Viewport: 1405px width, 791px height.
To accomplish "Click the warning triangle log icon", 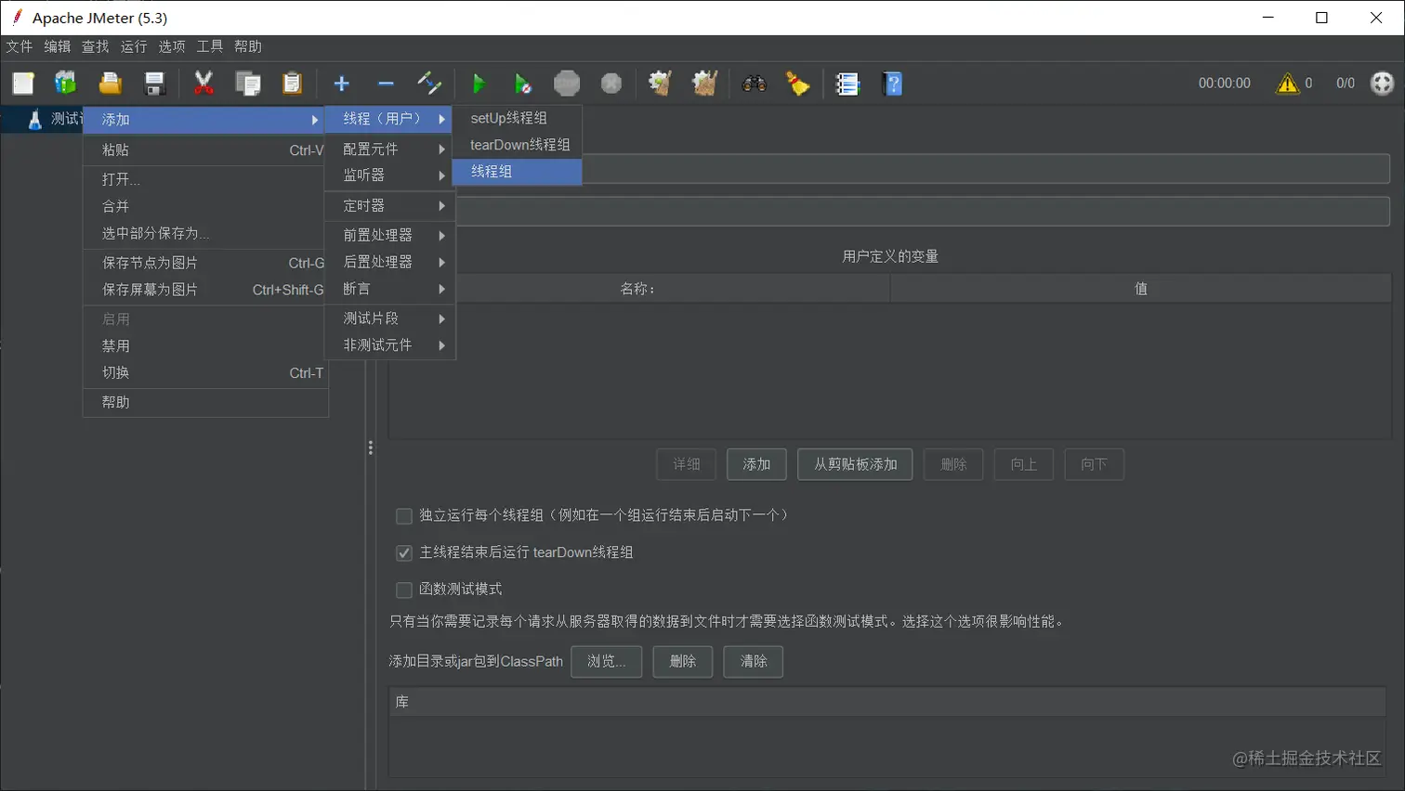I will [1288, 84].
